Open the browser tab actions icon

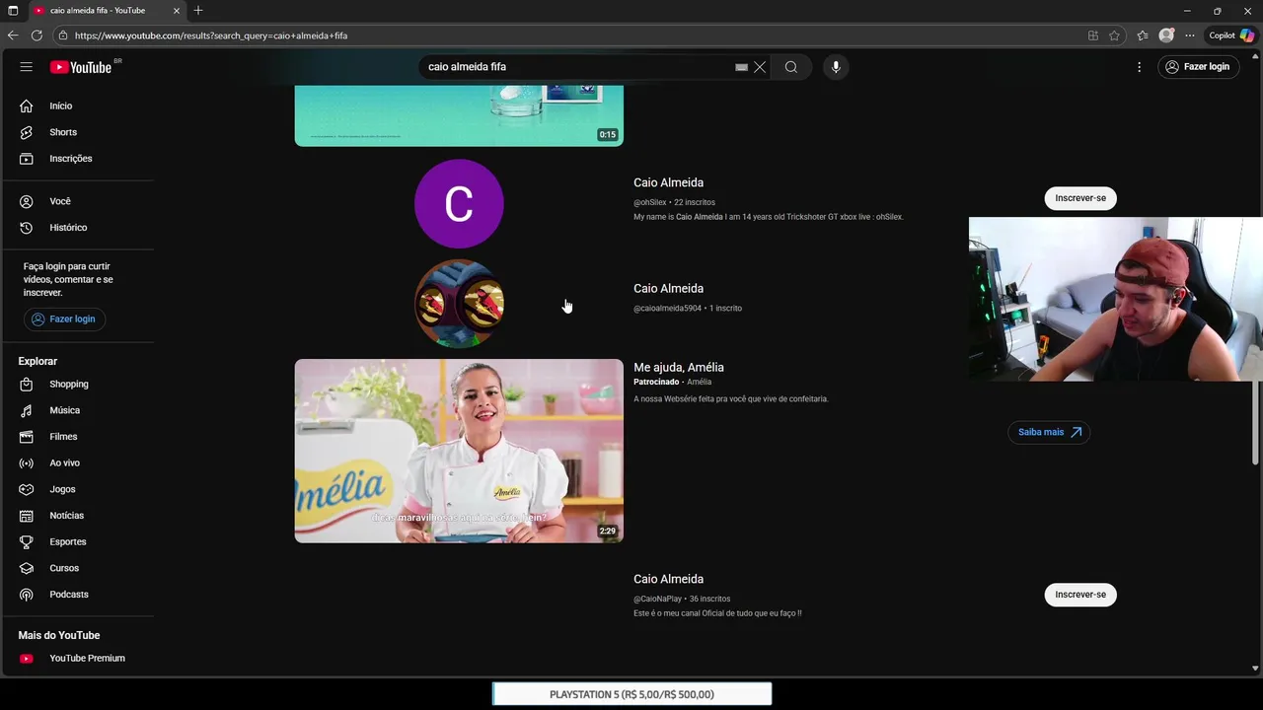coord(13,11)
